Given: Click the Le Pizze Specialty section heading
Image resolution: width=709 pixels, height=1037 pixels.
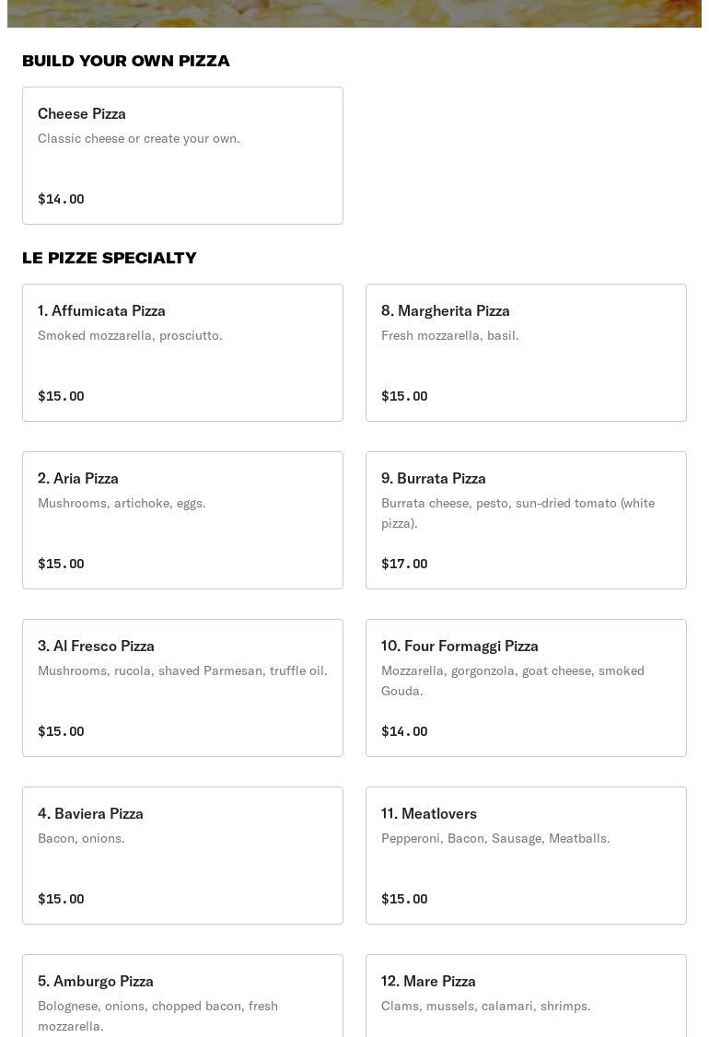Looking at the screenshot, I should pyautogui.click(x=110, y=258).
